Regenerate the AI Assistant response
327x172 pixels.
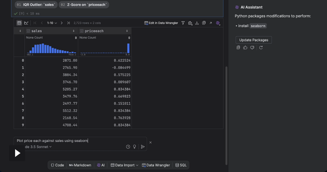(261, 48)
